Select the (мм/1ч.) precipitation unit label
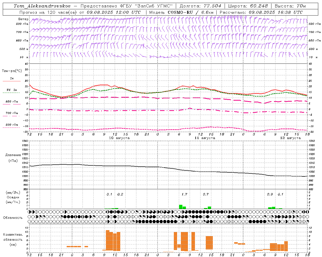322x257 pixels. coord(13,202)
